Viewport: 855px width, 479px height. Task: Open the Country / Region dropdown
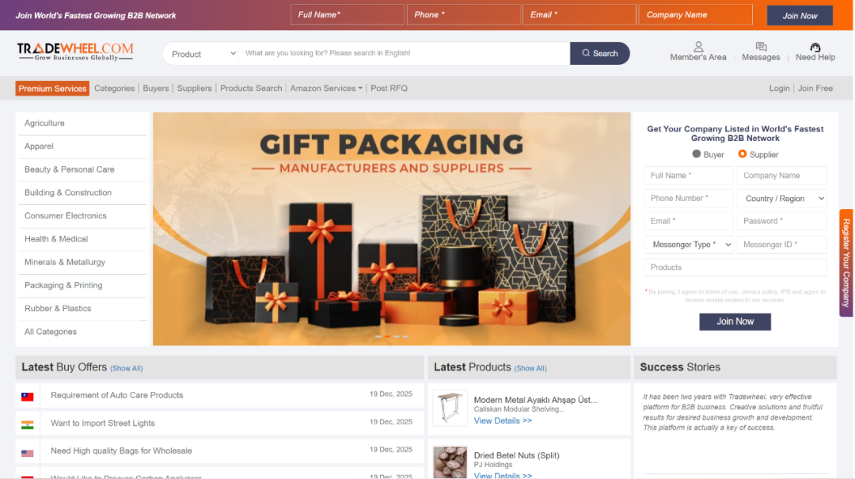pos(781,199)
